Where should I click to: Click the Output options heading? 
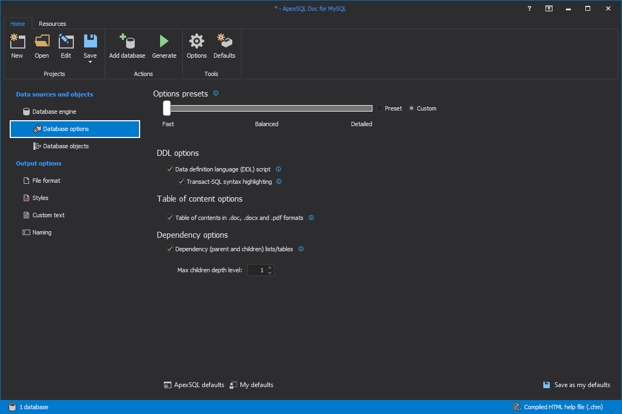pos(39,163)
